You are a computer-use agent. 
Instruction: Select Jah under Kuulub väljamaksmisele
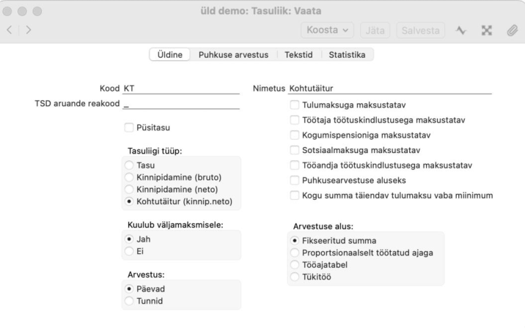(x=129, y=239)
